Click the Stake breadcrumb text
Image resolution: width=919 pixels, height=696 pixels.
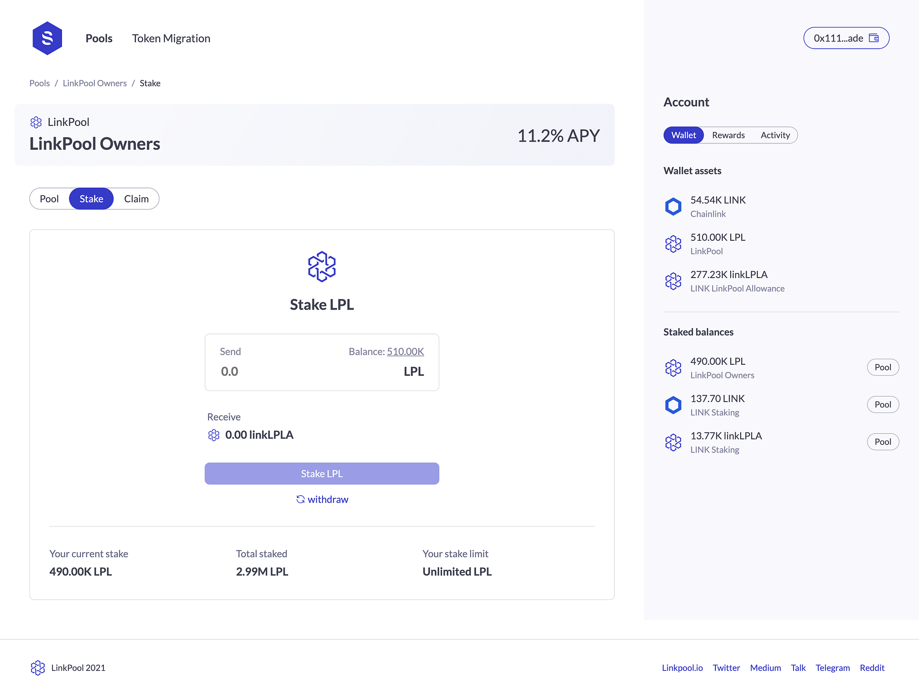point(150,83)
